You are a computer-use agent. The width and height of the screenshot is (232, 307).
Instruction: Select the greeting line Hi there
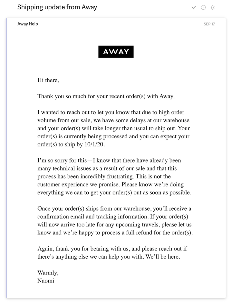(48, 80)
